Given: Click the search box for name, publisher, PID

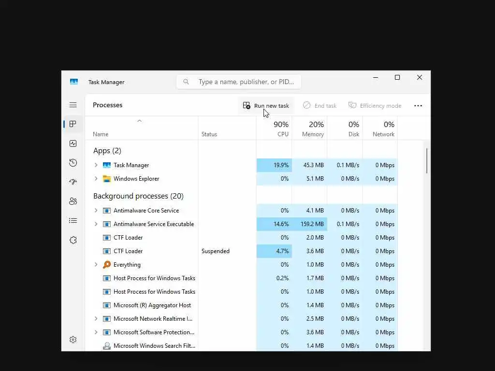Looking at the screenshot, I should 239,82.
